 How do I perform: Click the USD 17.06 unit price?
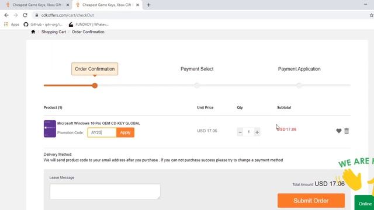pos(207,131)
